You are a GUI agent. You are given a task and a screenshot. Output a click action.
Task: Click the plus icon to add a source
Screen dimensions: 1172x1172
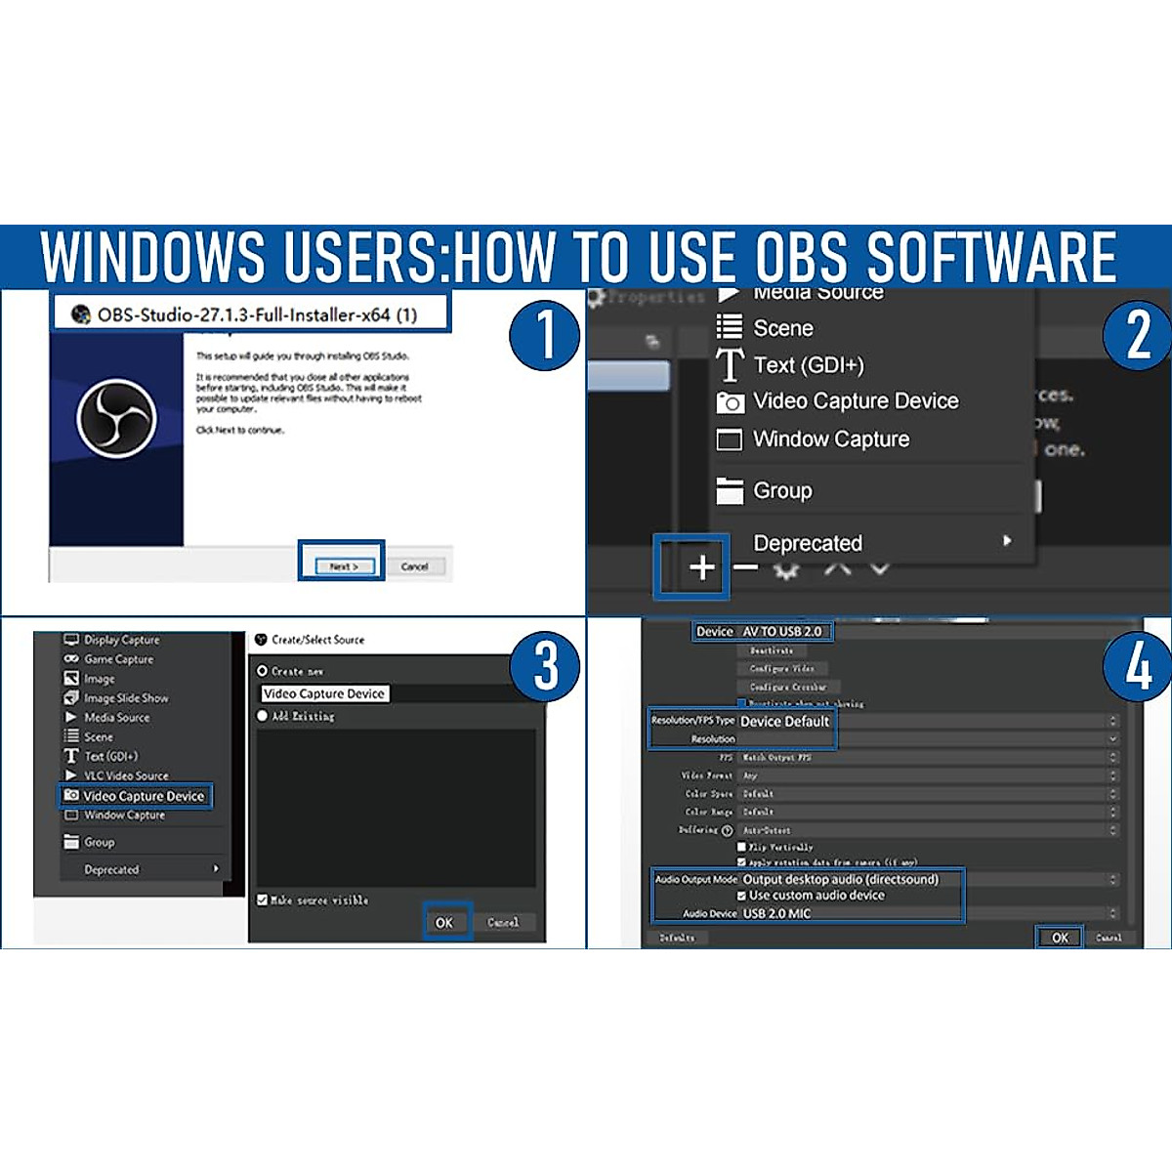click(701, 567)
